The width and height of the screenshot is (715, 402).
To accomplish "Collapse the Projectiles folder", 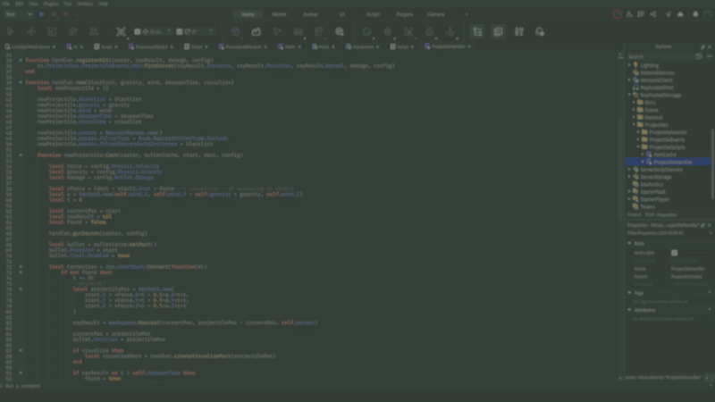I will point(635,124).
